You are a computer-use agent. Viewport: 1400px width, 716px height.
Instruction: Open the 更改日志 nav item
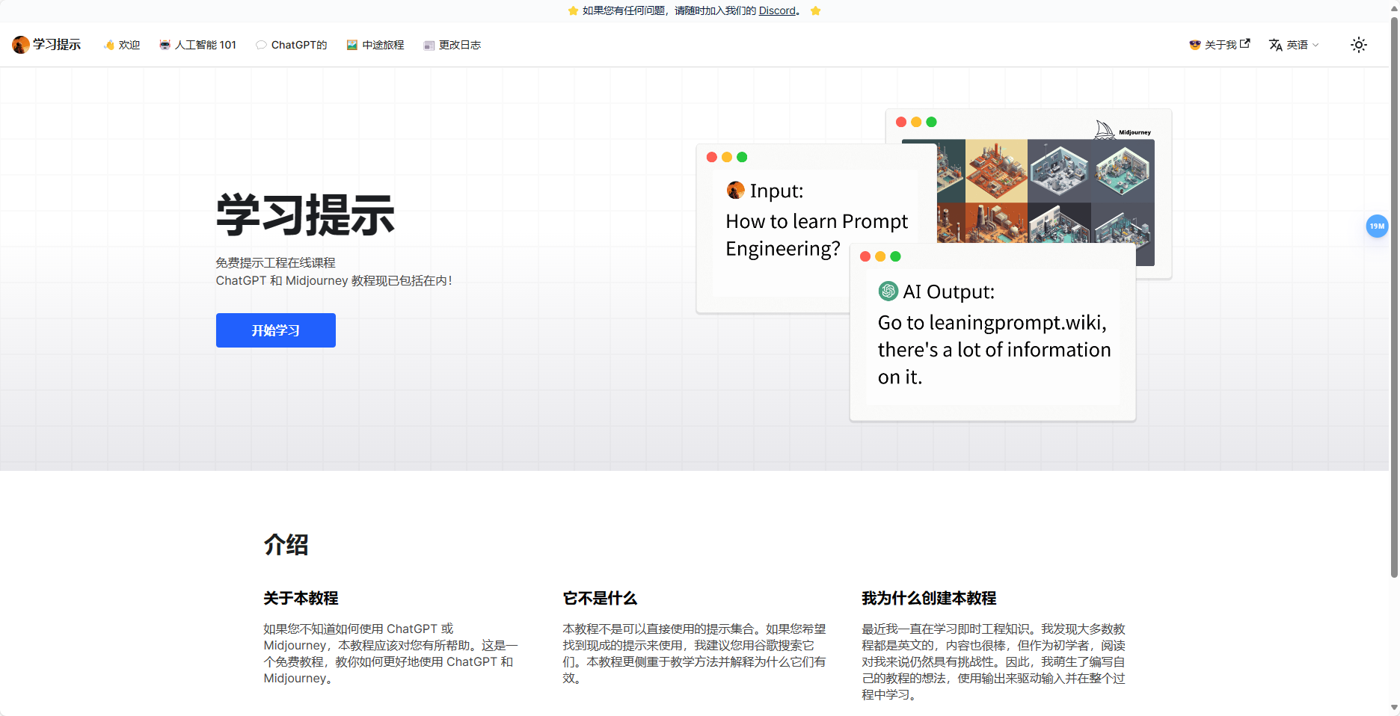[x=452, y=45]
